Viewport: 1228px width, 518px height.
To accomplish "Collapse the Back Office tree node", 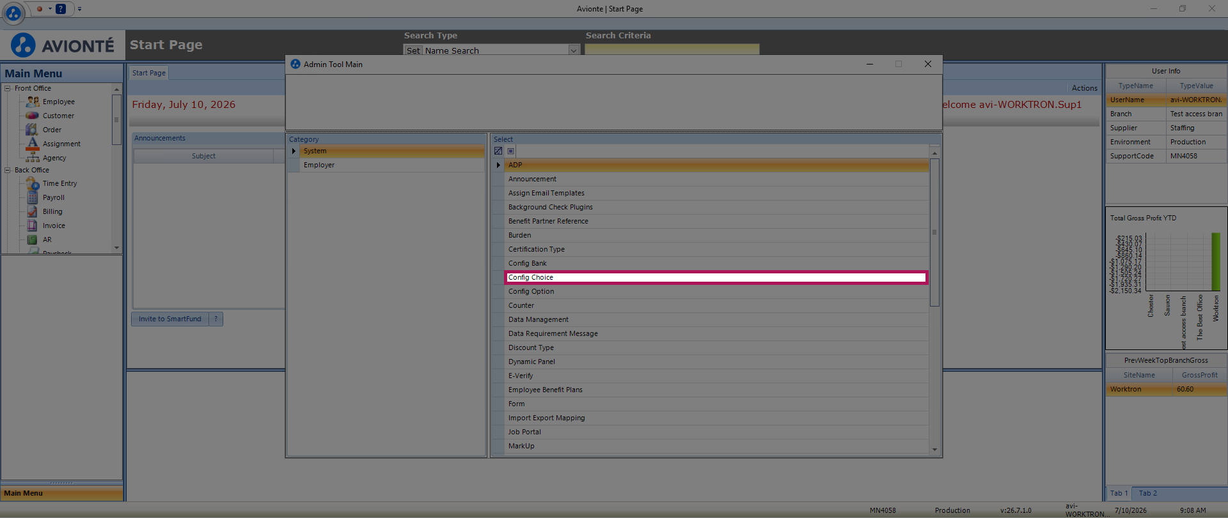I will point(8,171).
